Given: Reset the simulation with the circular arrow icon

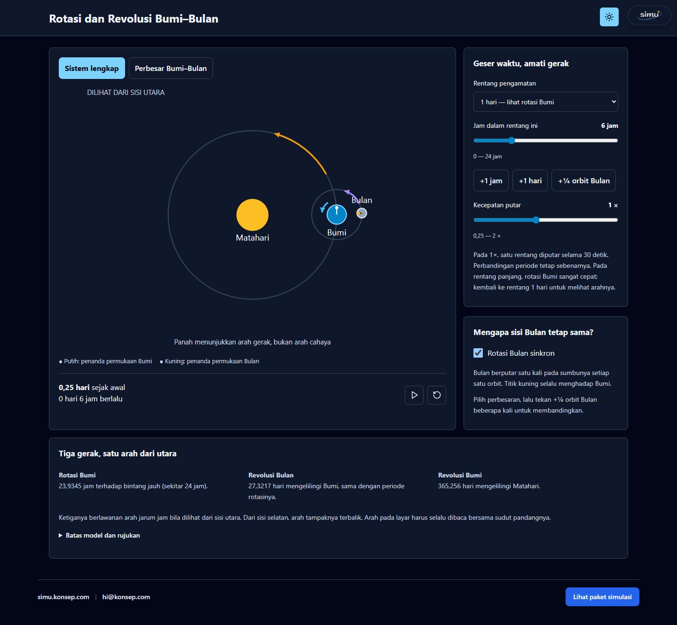Looking at the screenshot, I should pos(437,395).
